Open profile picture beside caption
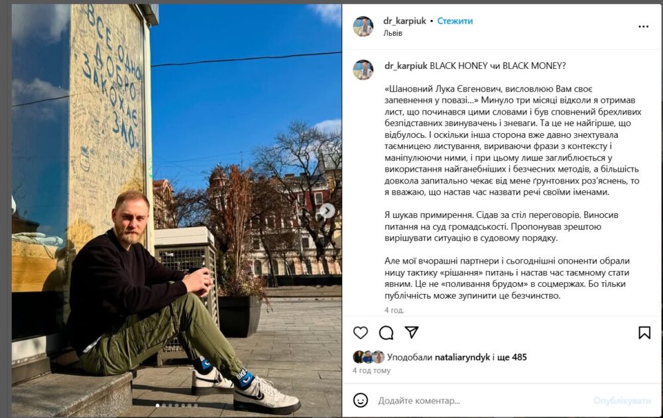663x418 pixels. point(363,70)
